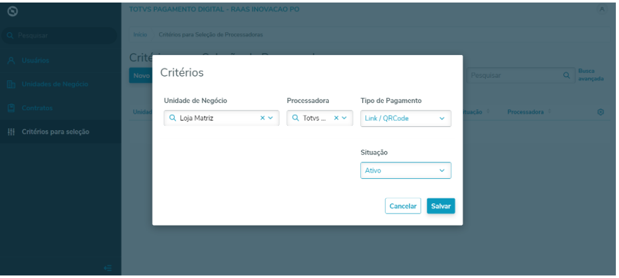Viewport: 619px width, 278px height.
Task: Open the Usuários menu item
Action: pyautogui.click(x=61, y=61)
